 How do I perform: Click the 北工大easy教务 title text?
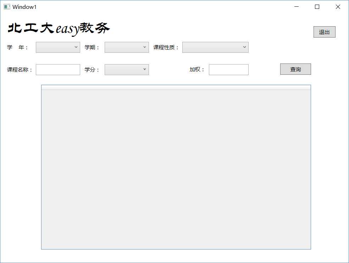click(x=59, y=28)
